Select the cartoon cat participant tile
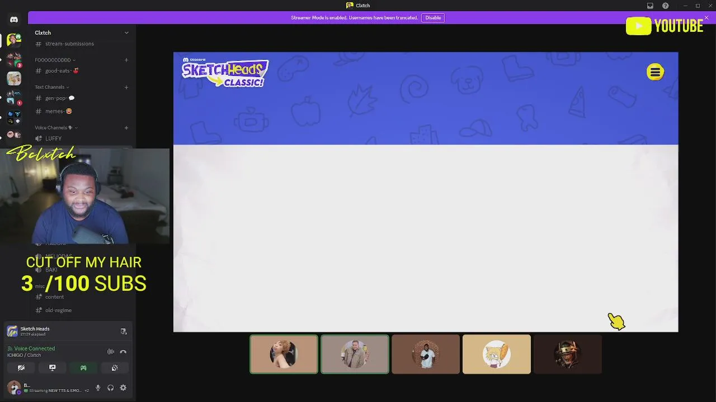 [497, 354]
